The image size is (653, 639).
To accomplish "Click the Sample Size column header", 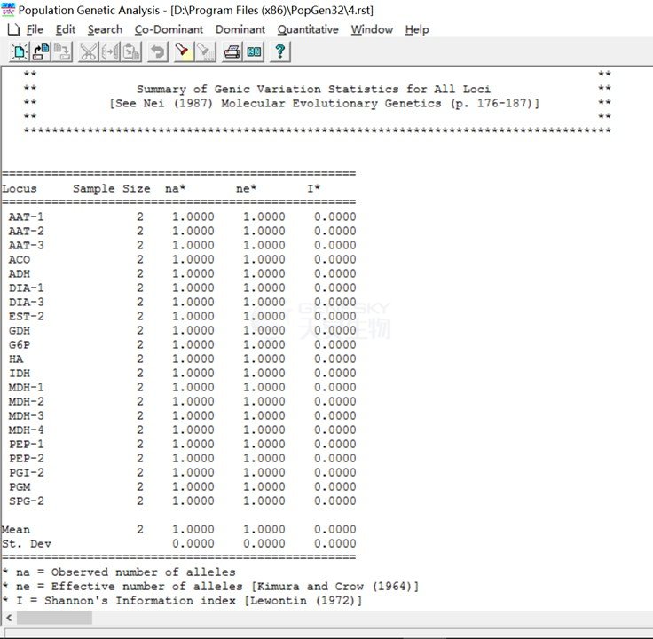I will [x=112, y=189].
